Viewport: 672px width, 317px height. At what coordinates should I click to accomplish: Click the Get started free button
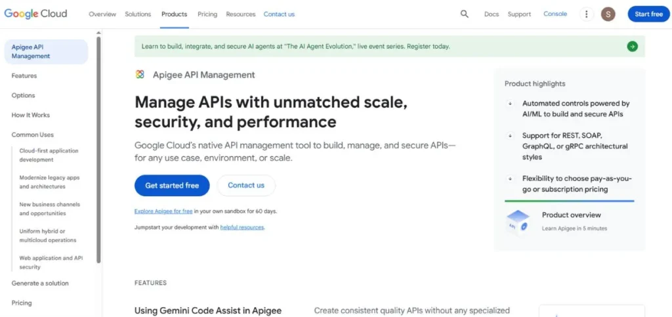[173, 186]
